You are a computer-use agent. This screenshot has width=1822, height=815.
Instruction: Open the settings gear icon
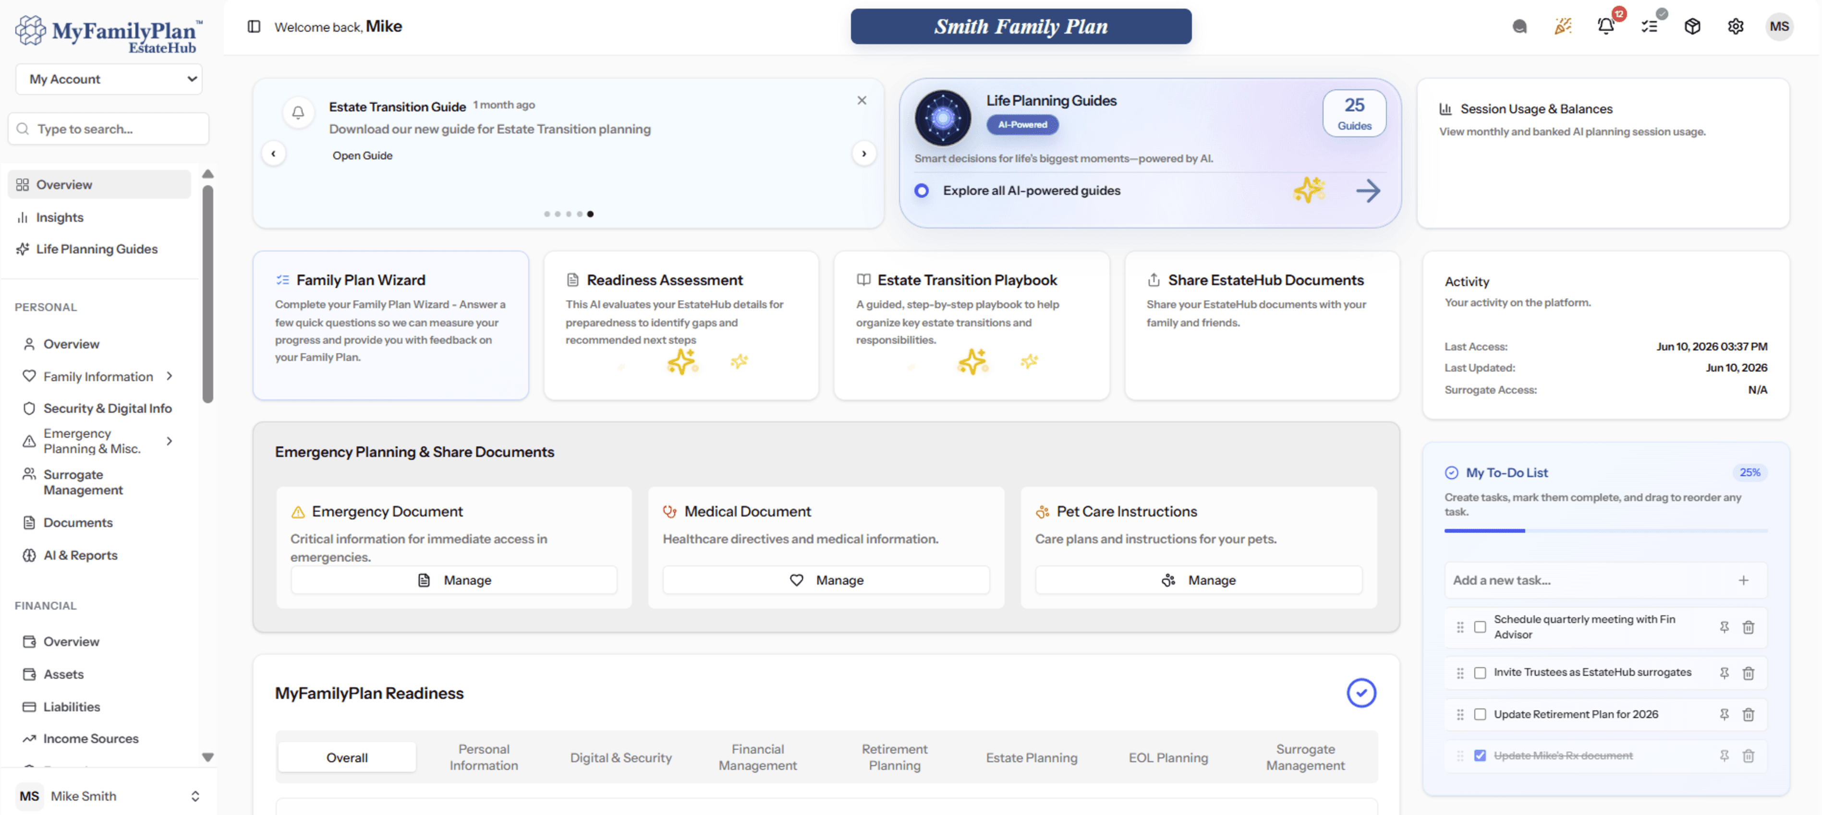1736,27
